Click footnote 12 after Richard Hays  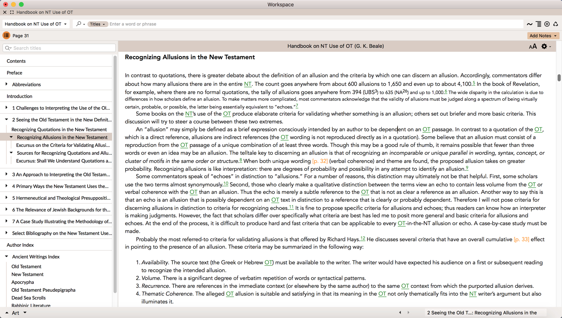(362, 238)
